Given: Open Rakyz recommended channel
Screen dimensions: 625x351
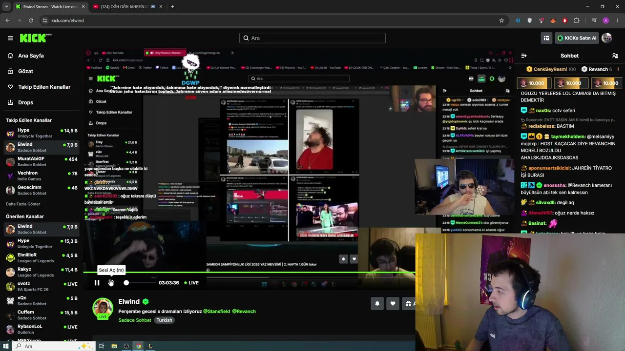Looking at the screenshot, I should pos(41,272).
